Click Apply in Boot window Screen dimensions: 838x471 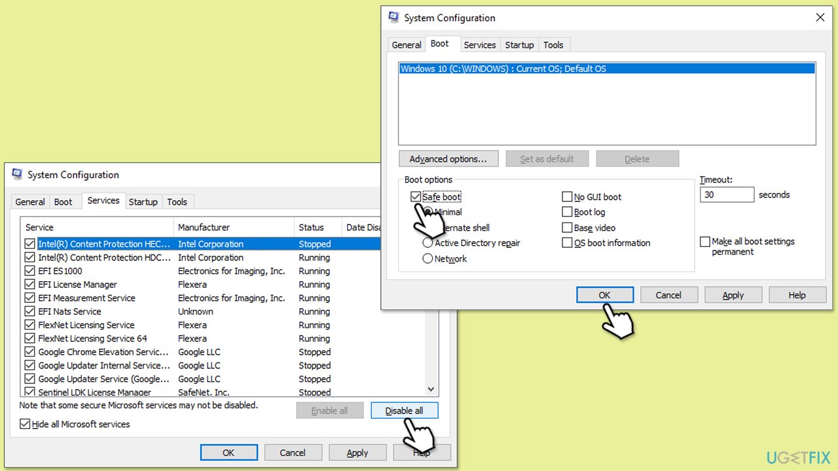tap(733, 295)
